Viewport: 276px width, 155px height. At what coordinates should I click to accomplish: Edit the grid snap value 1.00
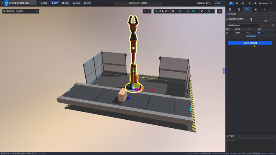click(179, 11)
